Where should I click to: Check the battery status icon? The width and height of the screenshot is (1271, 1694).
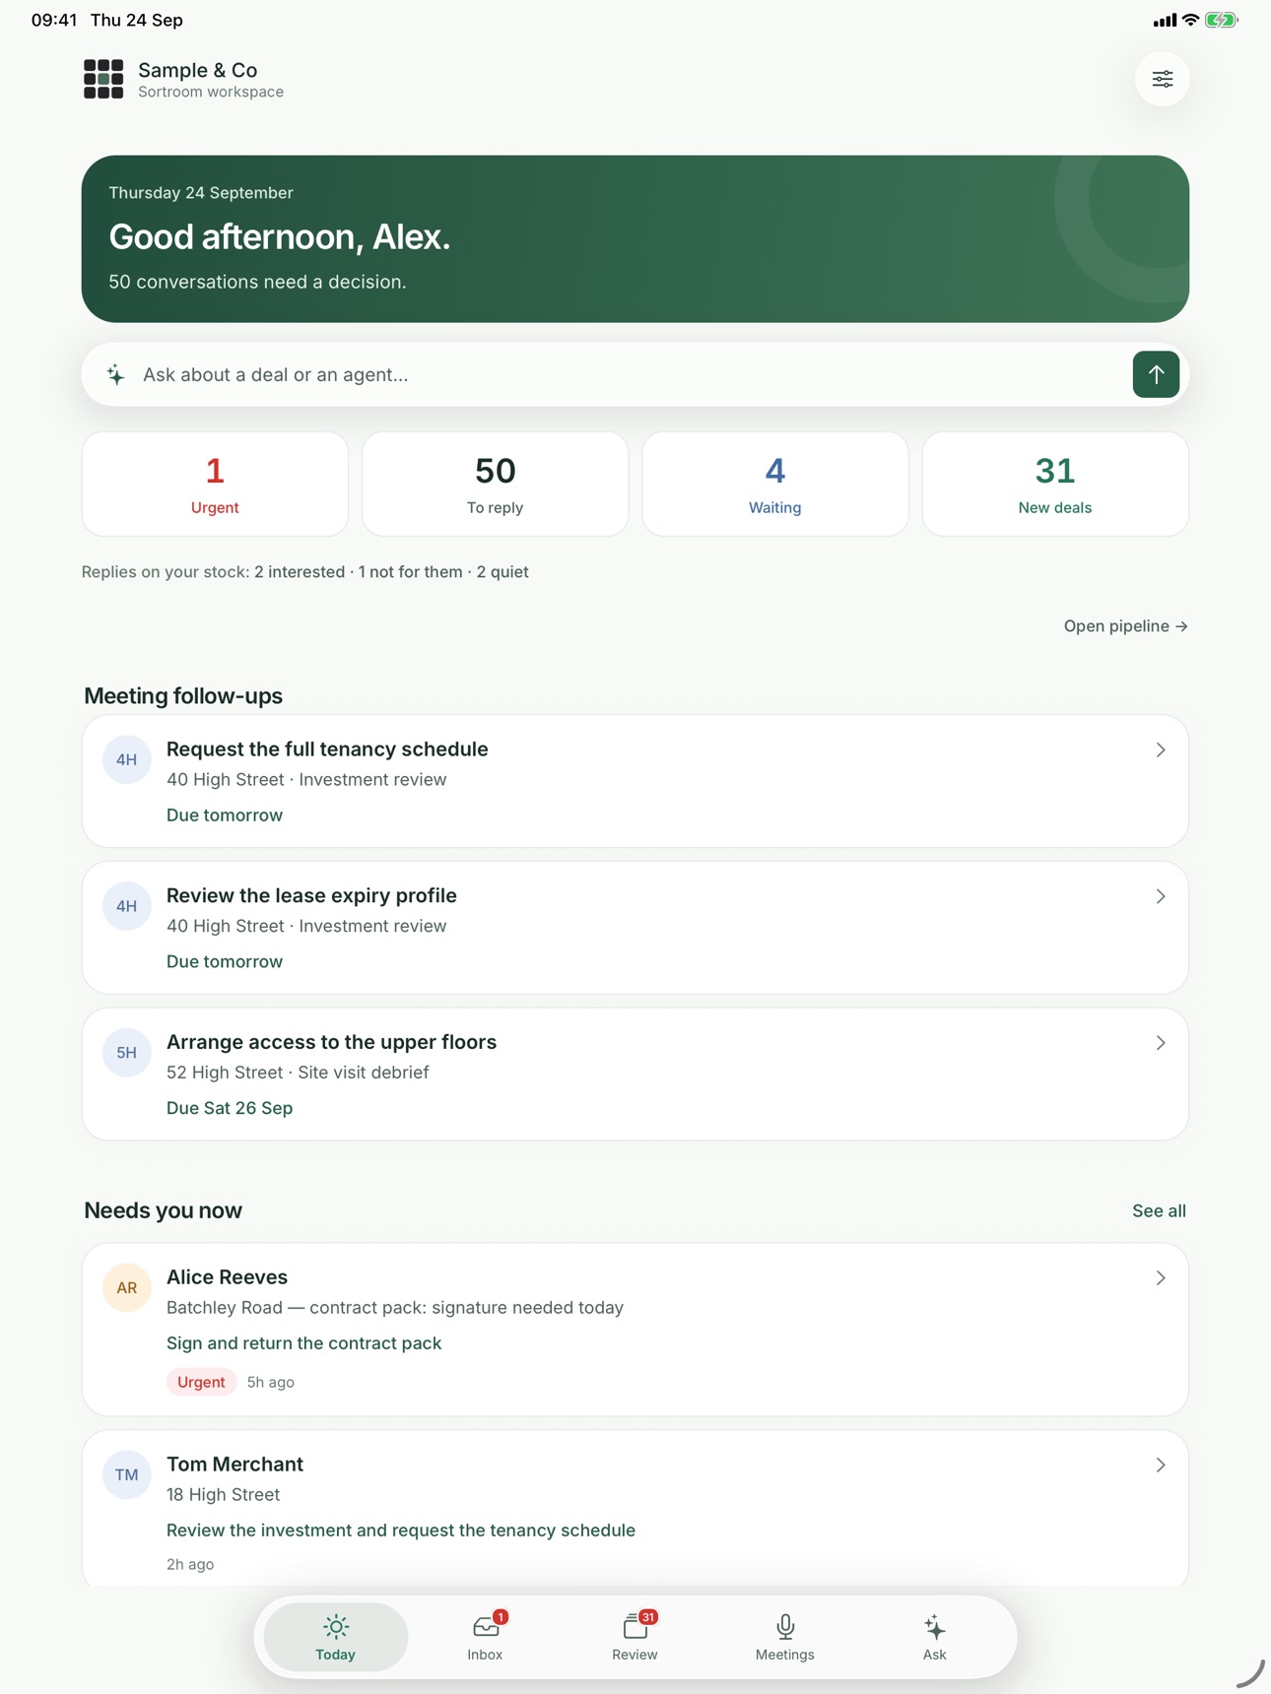[x=1221, y=20]
